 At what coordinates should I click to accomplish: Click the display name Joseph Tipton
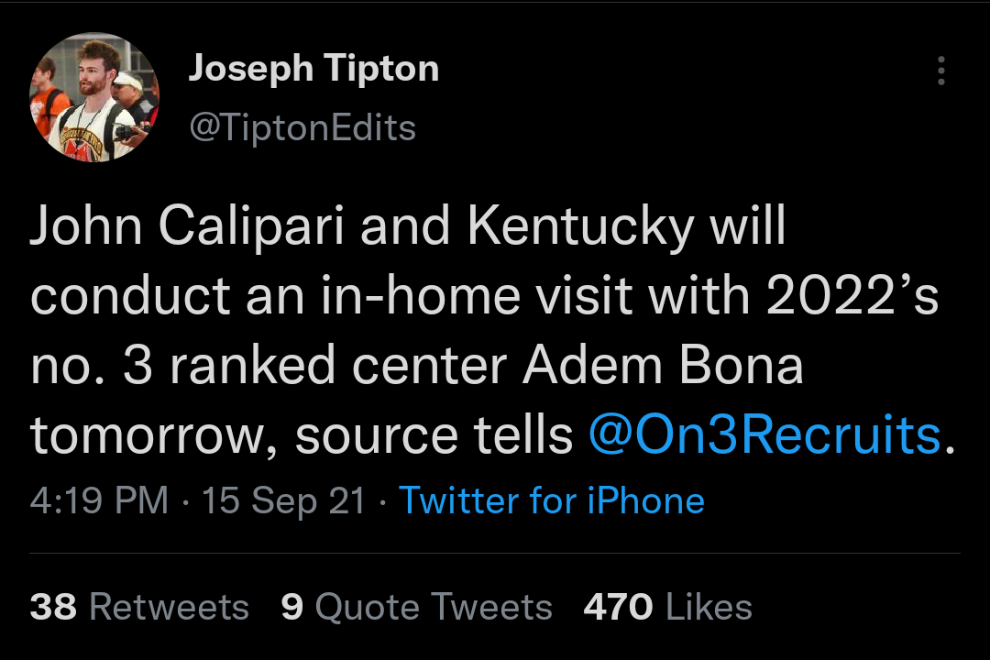click(x=313, y=69)
